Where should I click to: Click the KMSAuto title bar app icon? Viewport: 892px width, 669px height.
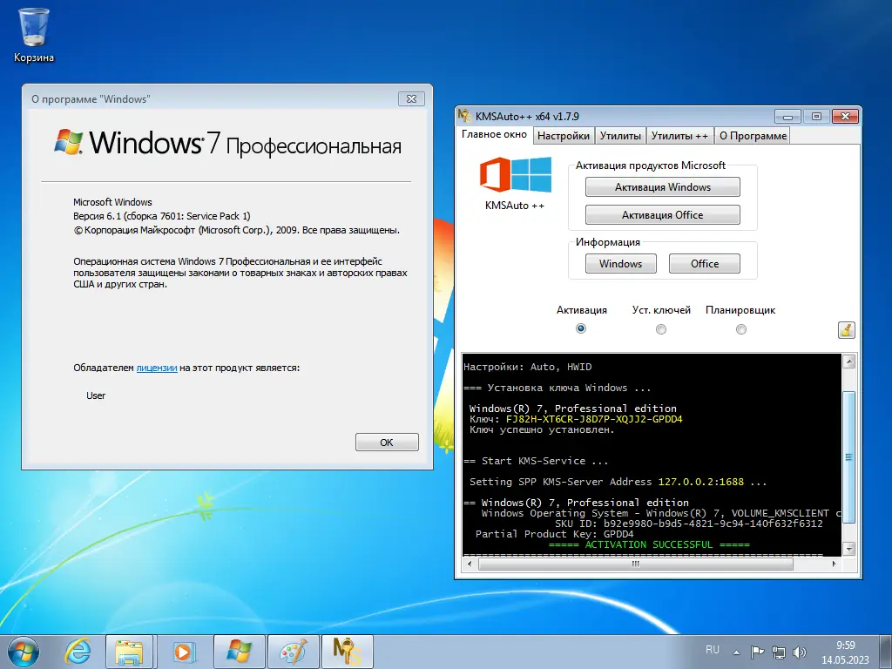click(x=465, y=116)
